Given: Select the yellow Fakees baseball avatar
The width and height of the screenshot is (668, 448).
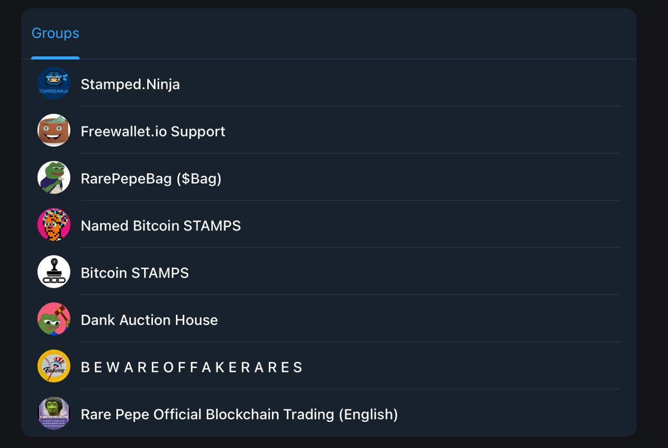Looking at the screenshot, I should (x=54, y=366).
